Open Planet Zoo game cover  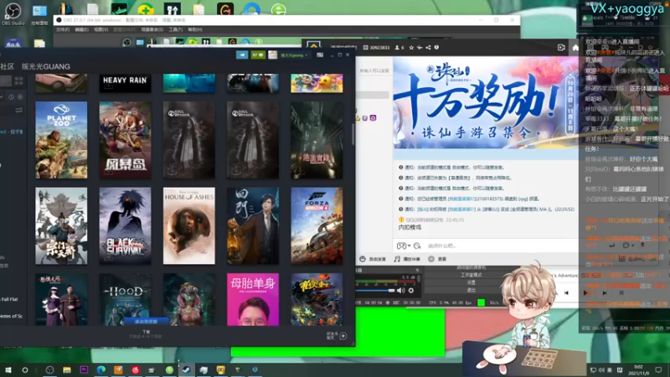[x=61, y=140]
